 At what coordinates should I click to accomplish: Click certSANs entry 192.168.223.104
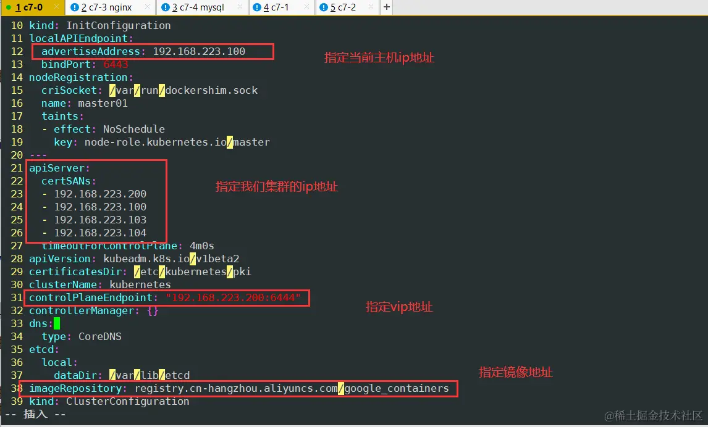pyautogui.click(x=100, y=233)
